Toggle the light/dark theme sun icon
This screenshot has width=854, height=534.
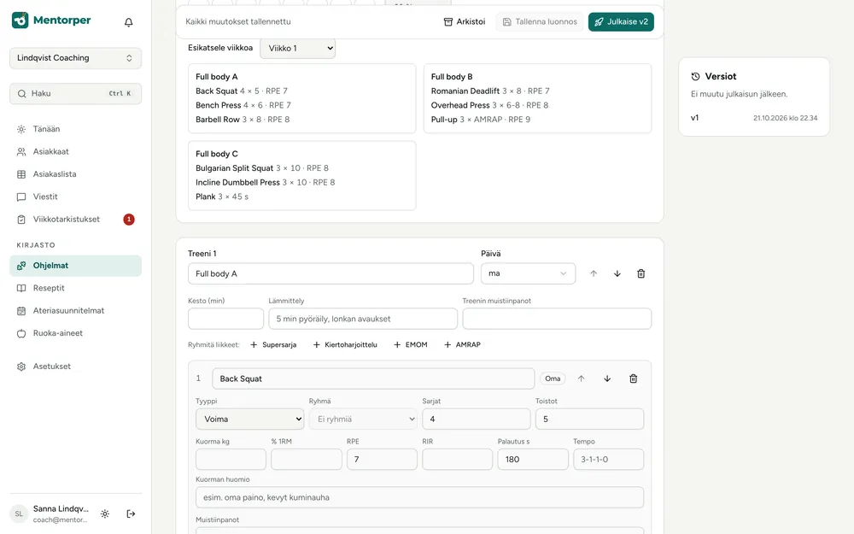[105, 513]
